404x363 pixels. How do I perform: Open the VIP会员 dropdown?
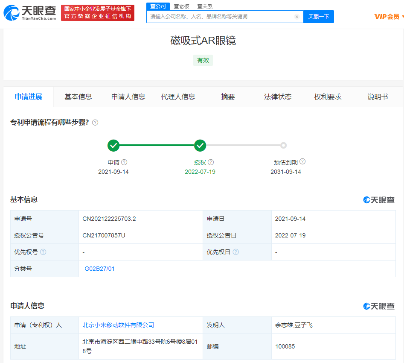coord(389,17)
